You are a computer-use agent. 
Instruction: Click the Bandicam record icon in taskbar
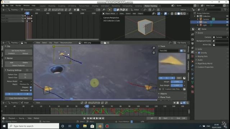click(107, 126)
